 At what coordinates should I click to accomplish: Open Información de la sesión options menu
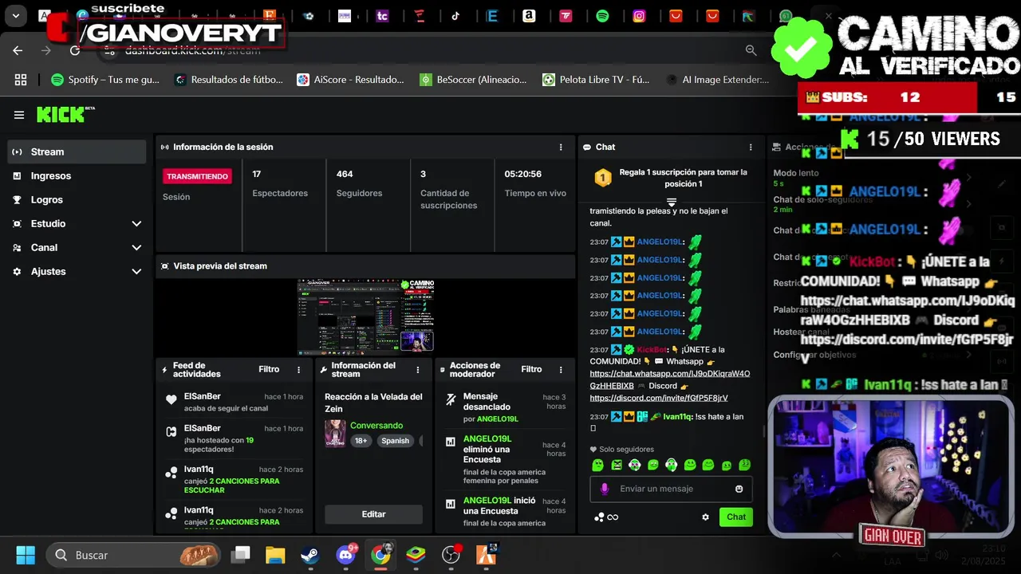pos(561,147)
